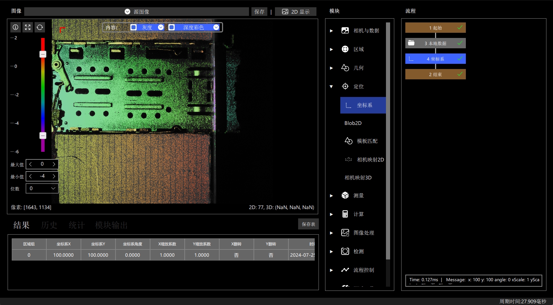Screen dimensions: 553x305
Task: Click the axis icon on the 4 坐标系 node
Action: (x=411, y=59)
